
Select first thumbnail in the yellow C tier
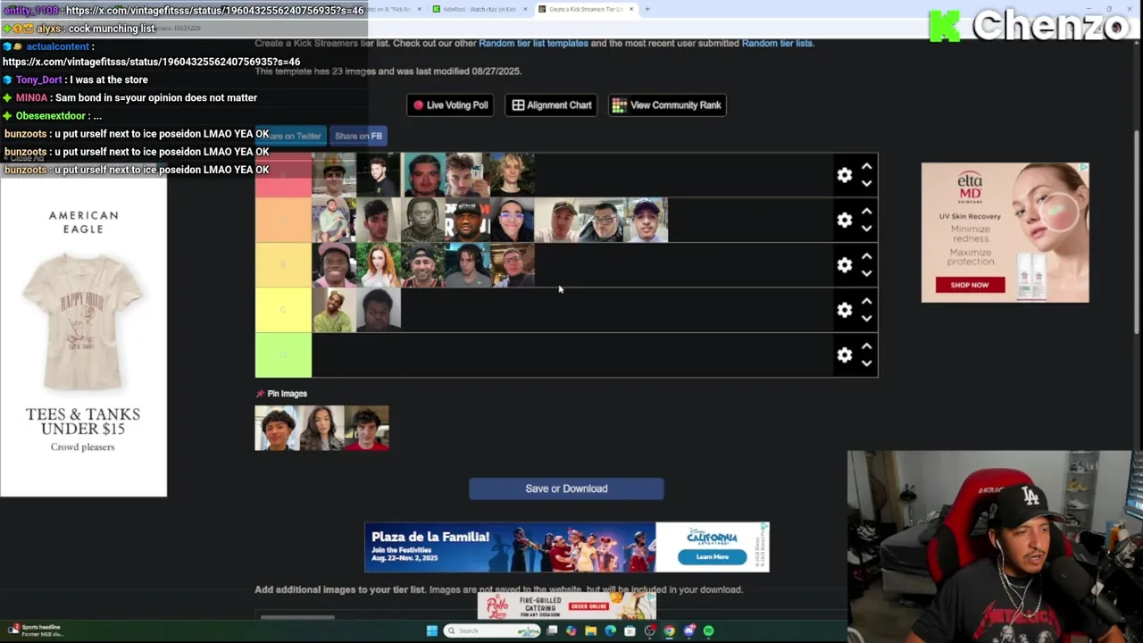click(334, 310)
